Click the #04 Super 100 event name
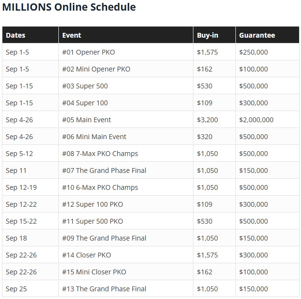301x299 pixels. [85, 103]
